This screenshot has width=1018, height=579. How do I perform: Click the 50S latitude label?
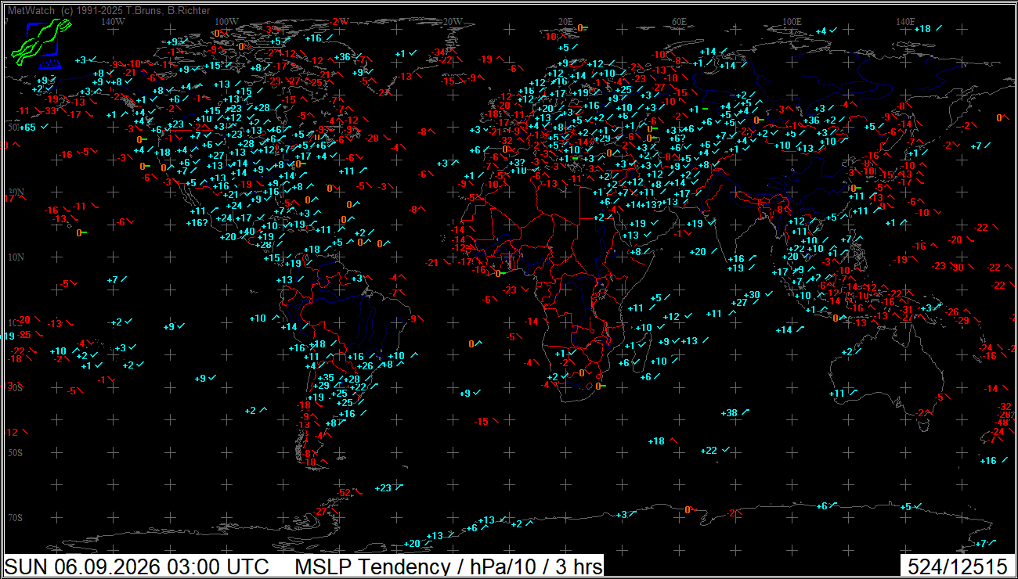tap(15, 453)
